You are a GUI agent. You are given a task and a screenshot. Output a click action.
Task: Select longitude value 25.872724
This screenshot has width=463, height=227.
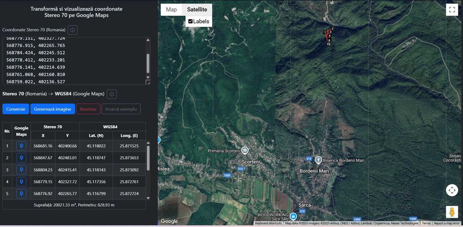point(129,194)
